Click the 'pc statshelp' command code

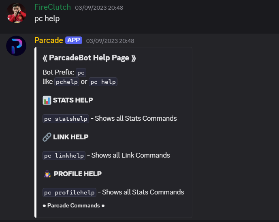[x=66, y=119]
